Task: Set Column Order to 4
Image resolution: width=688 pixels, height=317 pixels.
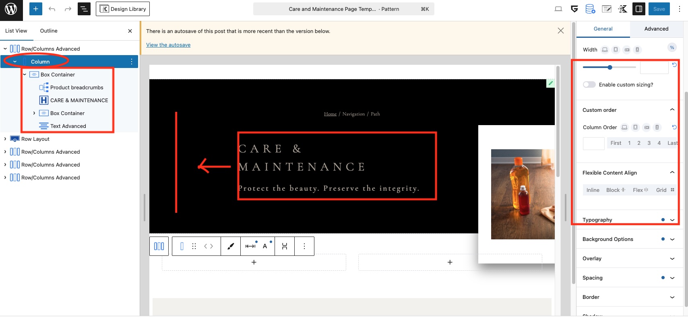Action: [659, 143]
